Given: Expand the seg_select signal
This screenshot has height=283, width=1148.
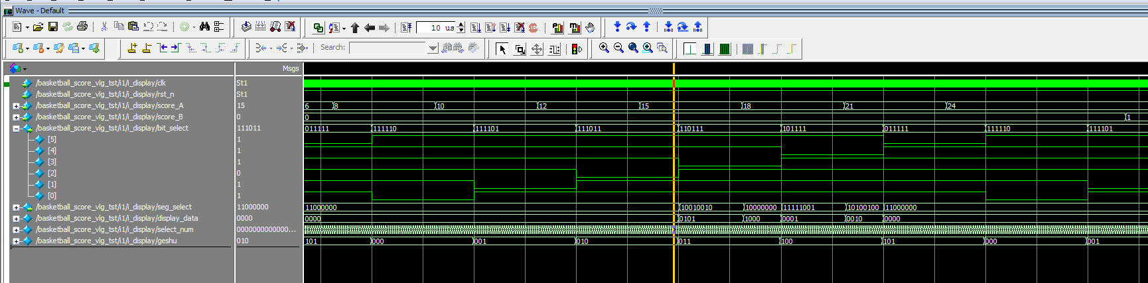Looking at the screenshot, I should click(16, 207).
